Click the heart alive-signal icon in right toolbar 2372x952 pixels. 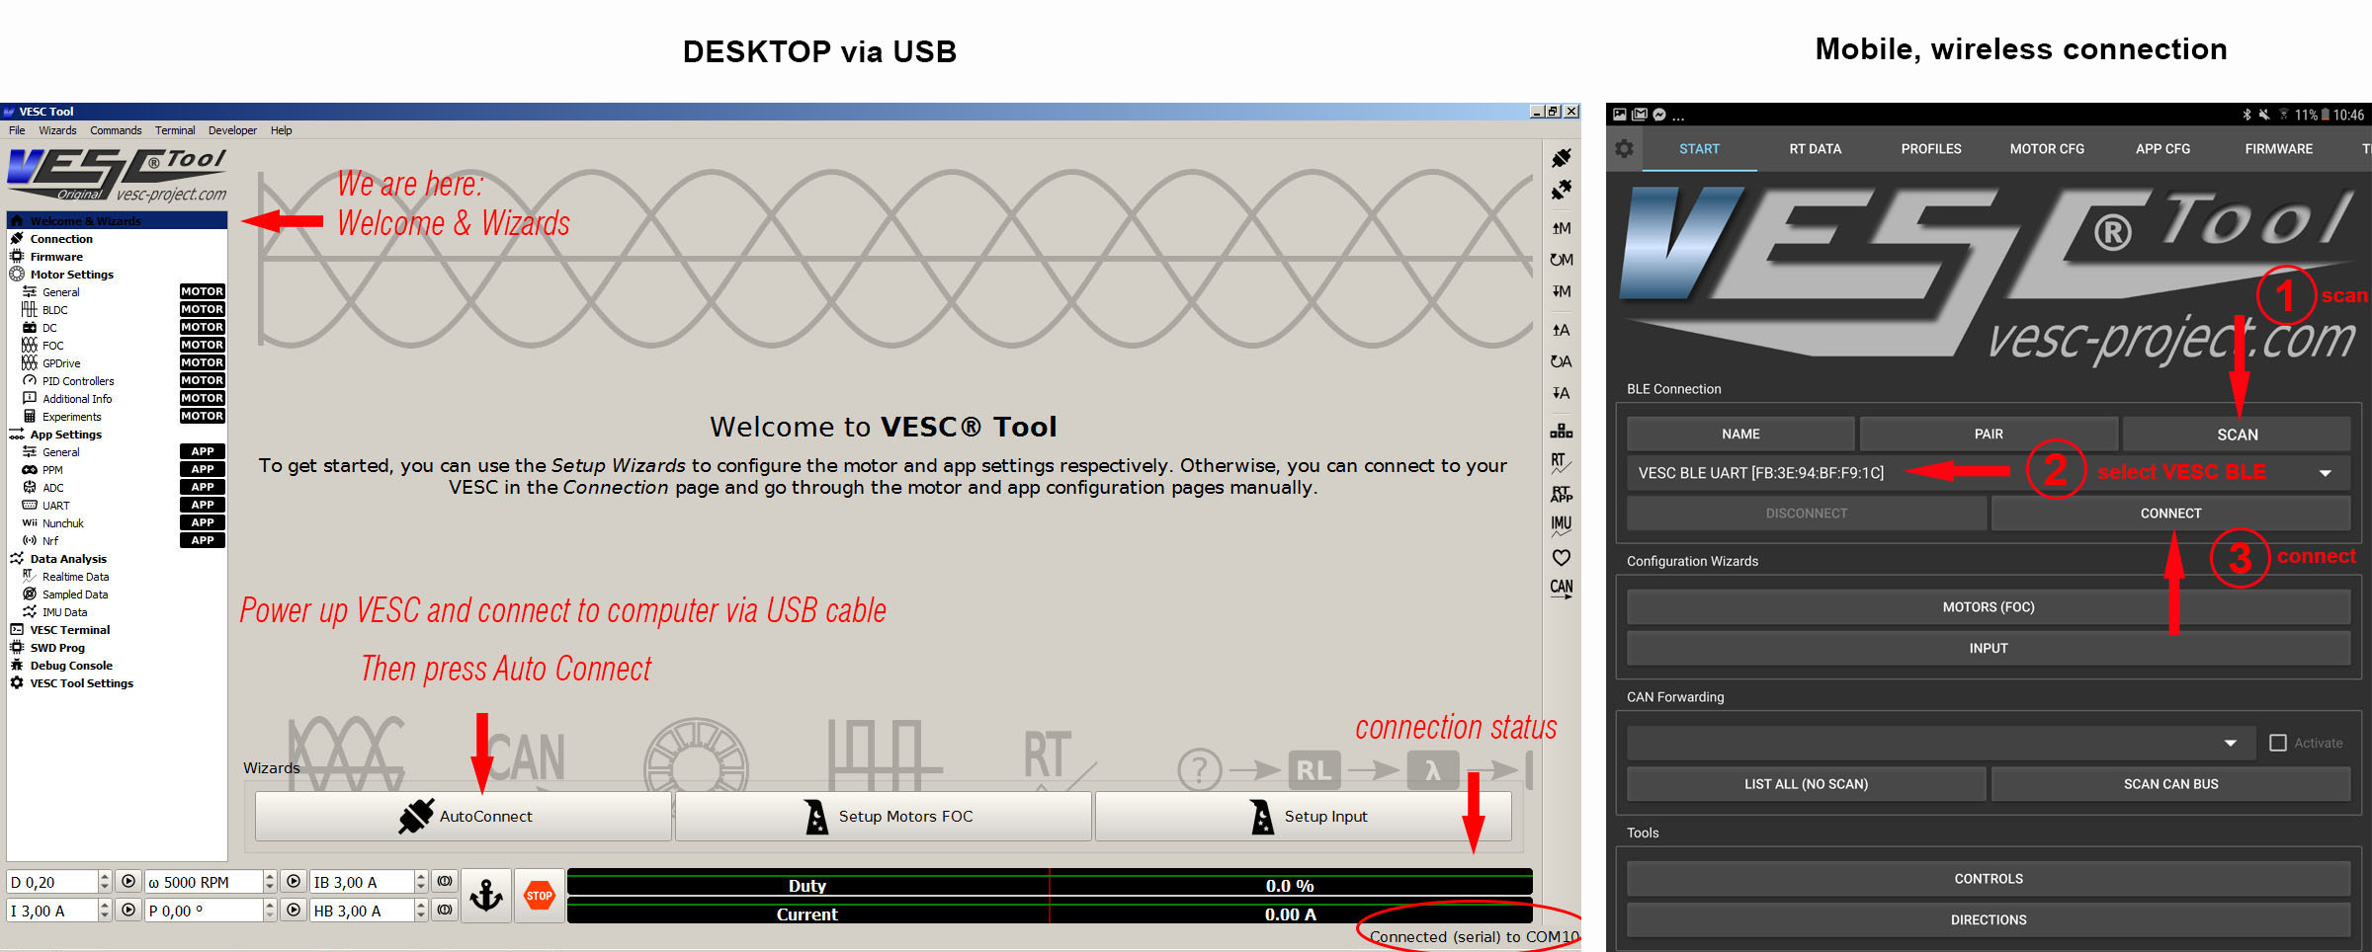pyautogui.click(x=1561, y=558)
